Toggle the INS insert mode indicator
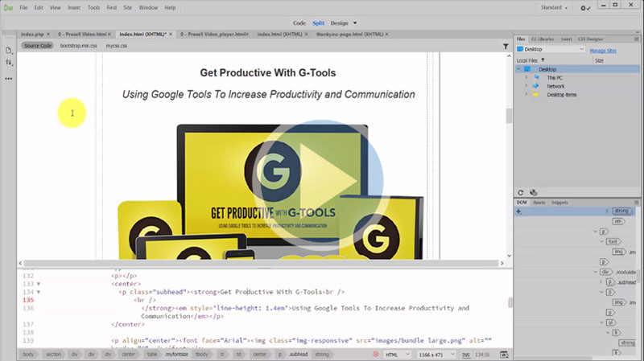Image resolution: width=644 pixels, height=361 pixels. point(466,354)
